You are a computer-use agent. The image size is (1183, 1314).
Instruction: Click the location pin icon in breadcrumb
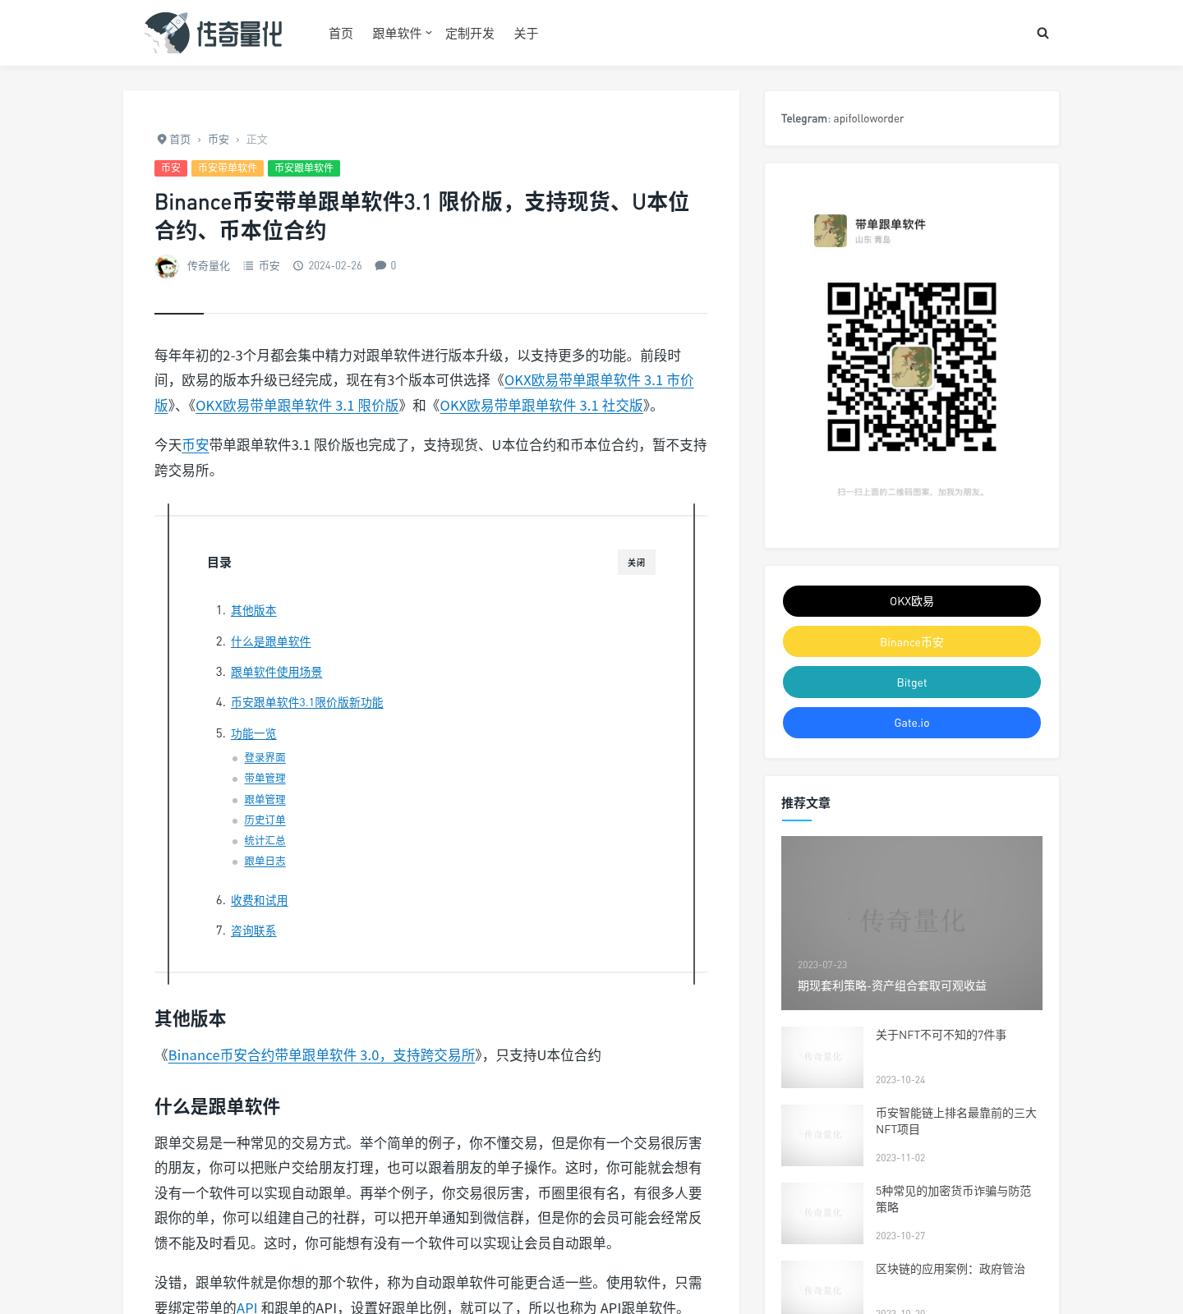point(162,139)
